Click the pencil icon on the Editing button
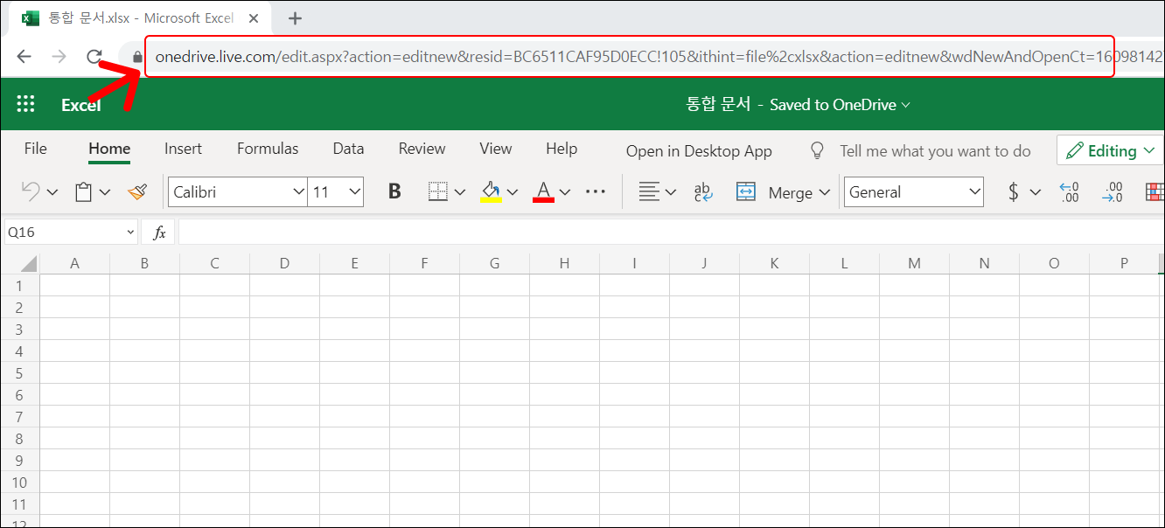1165x528 pixels. 1075,150
